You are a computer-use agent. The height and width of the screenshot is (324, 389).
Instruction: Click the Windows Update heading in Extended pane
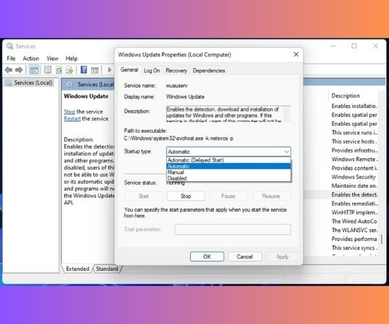coord(86,96)
